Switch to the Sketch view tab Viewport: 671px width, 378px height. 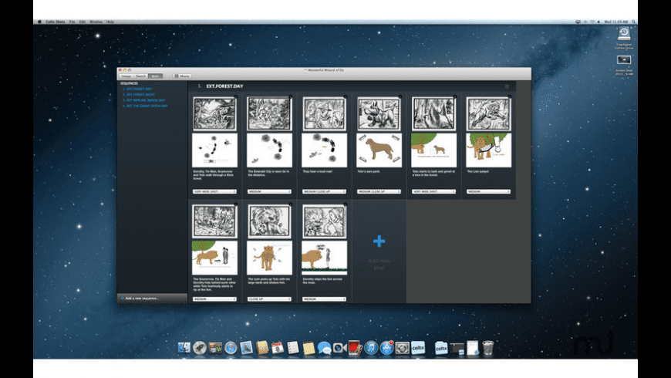tap(140, 76)
